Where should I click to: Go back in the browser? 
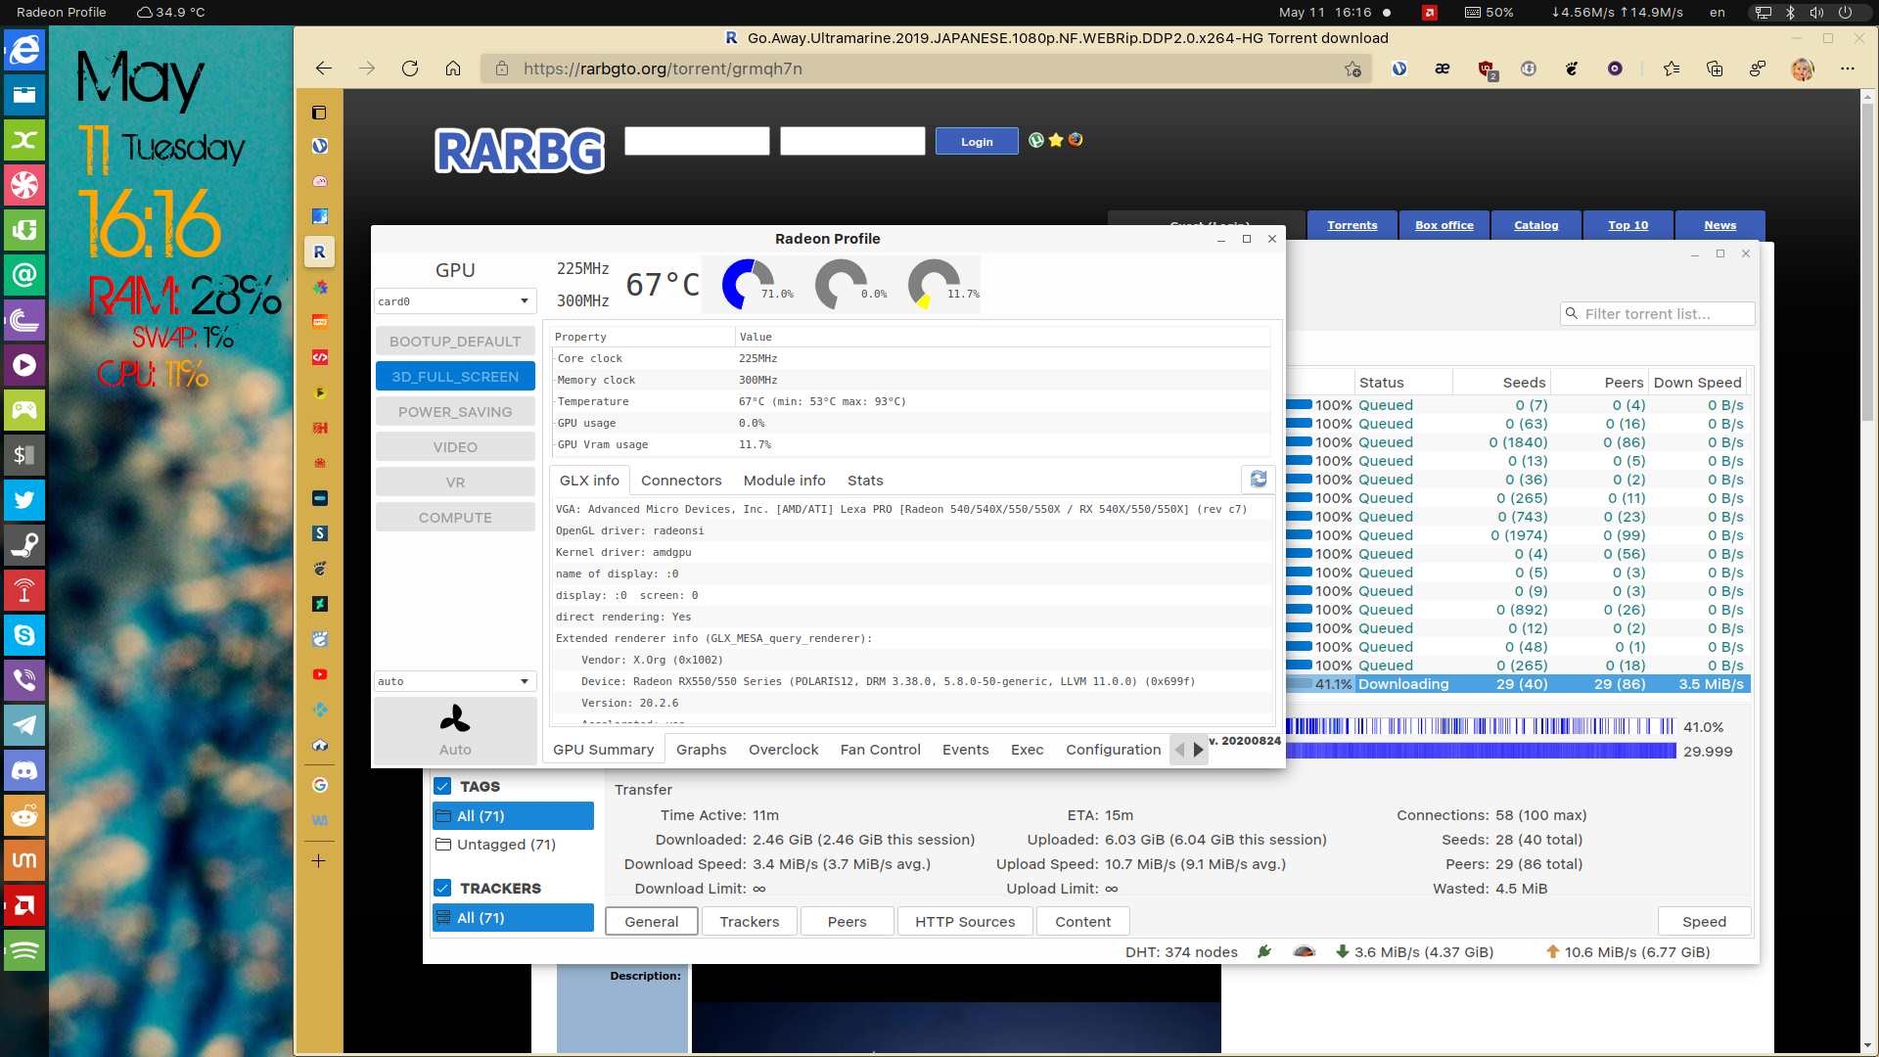[324, 69]
